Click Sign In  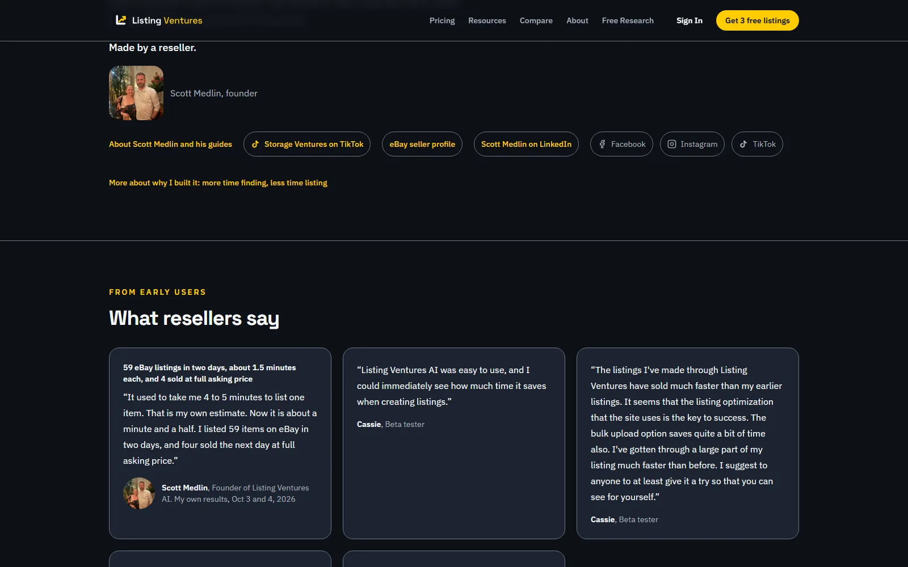point(690,20)
